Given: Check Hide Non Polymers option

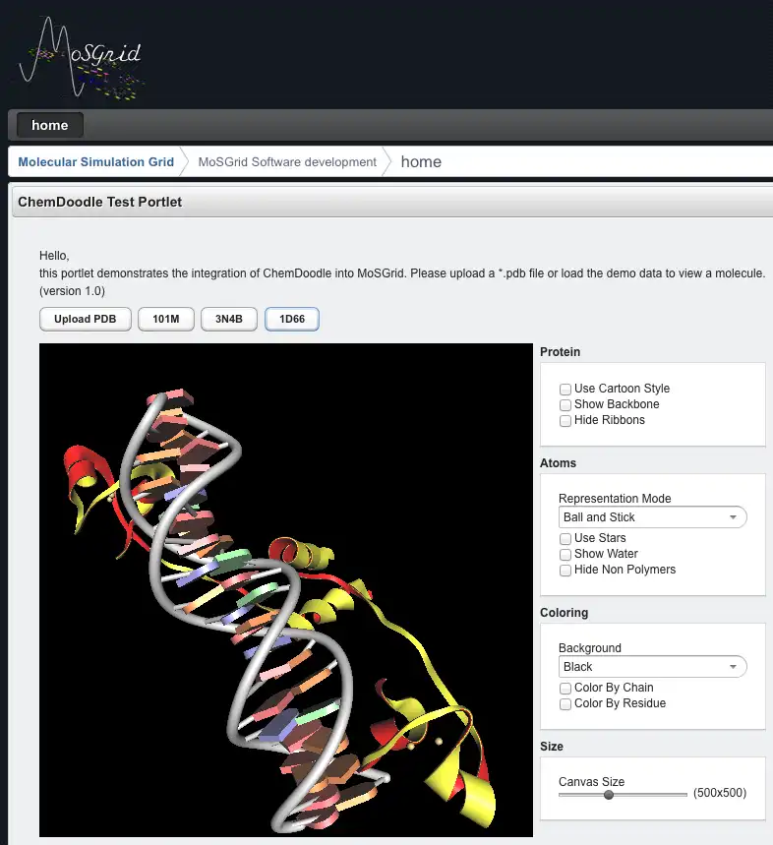Looking at the screenshot, I should [565, 571].
